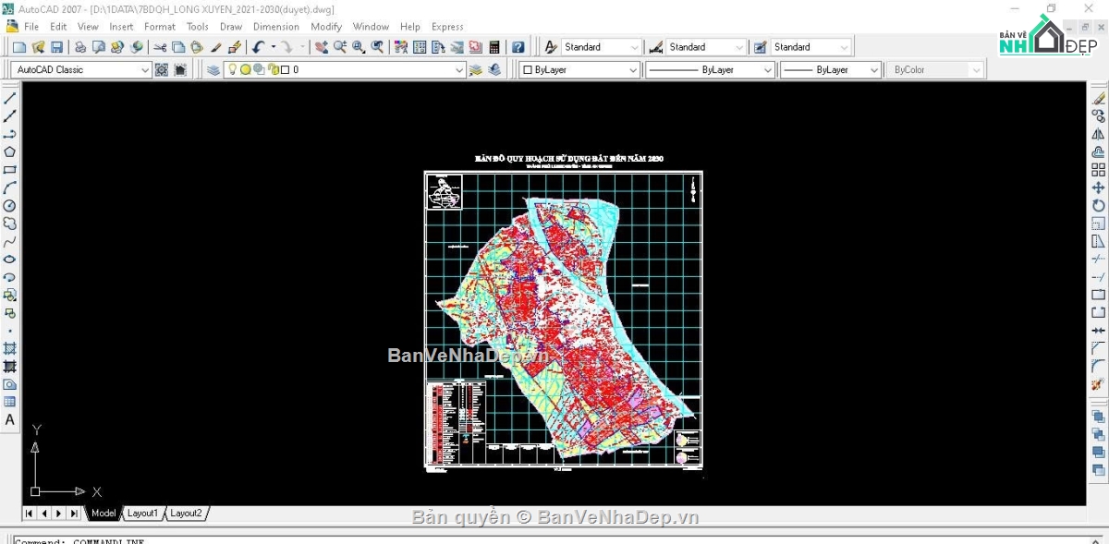Image resolution: width=1109 pixels, height=544 pixels.
Task: Open the calculator icon in toolbar
Action: [494, 47]
